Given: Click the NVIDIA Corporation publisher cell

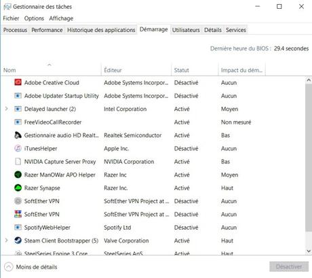Looking at the screenshot, I should pos(129,162).
